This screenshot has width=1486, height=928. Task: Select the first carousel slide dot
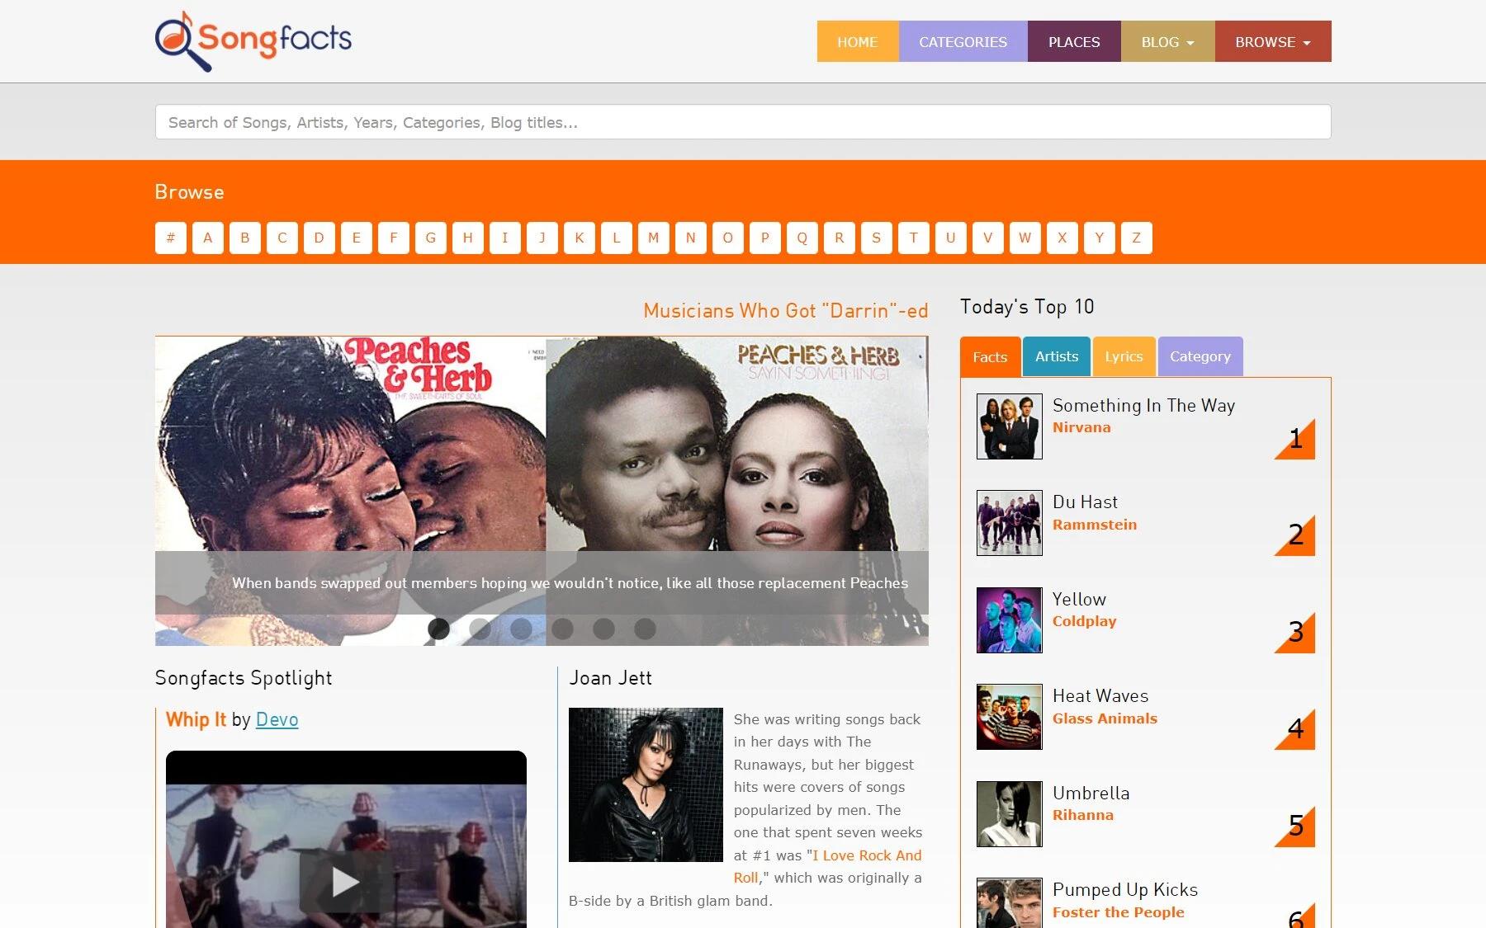[x=438, y=629]
